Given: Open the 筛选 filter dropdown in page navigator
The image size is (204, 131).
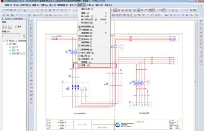Looking at the screenshot, I should pos(4,27).
